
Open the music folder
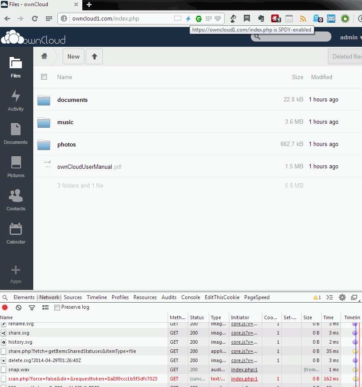(66, 122)
